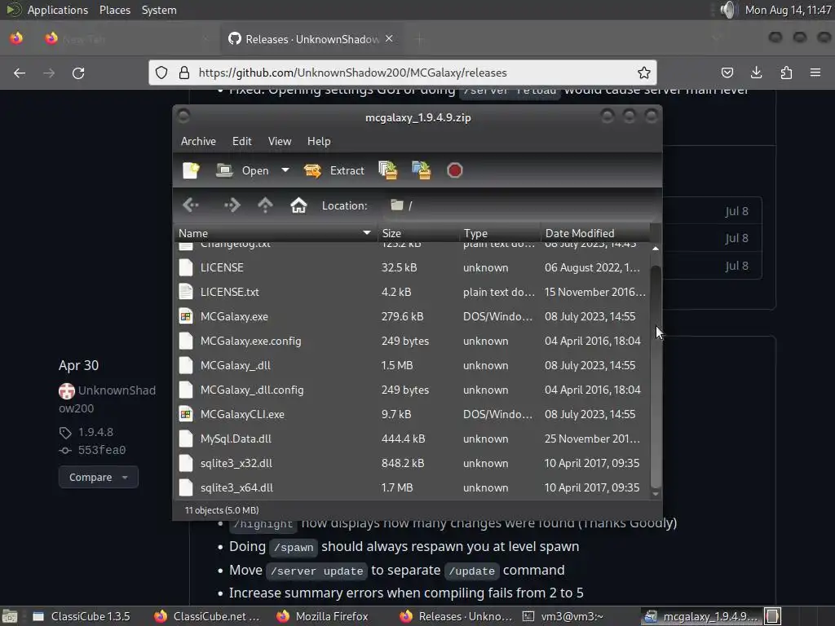Click the location path field
The width and height of the screenshot is (835, 626).
(519, 205)
